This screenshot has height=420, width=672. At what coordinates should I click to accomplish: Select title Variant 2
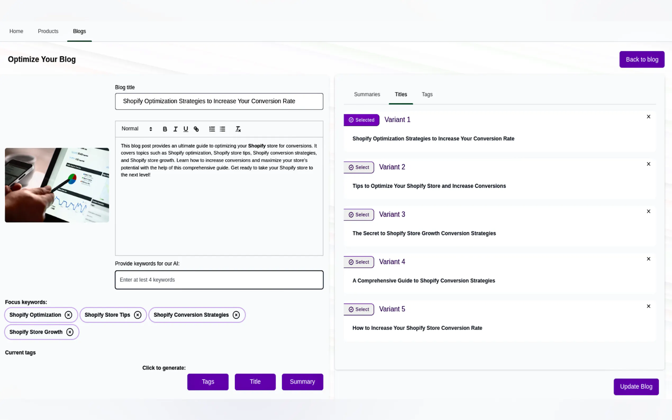click(359, 167)
